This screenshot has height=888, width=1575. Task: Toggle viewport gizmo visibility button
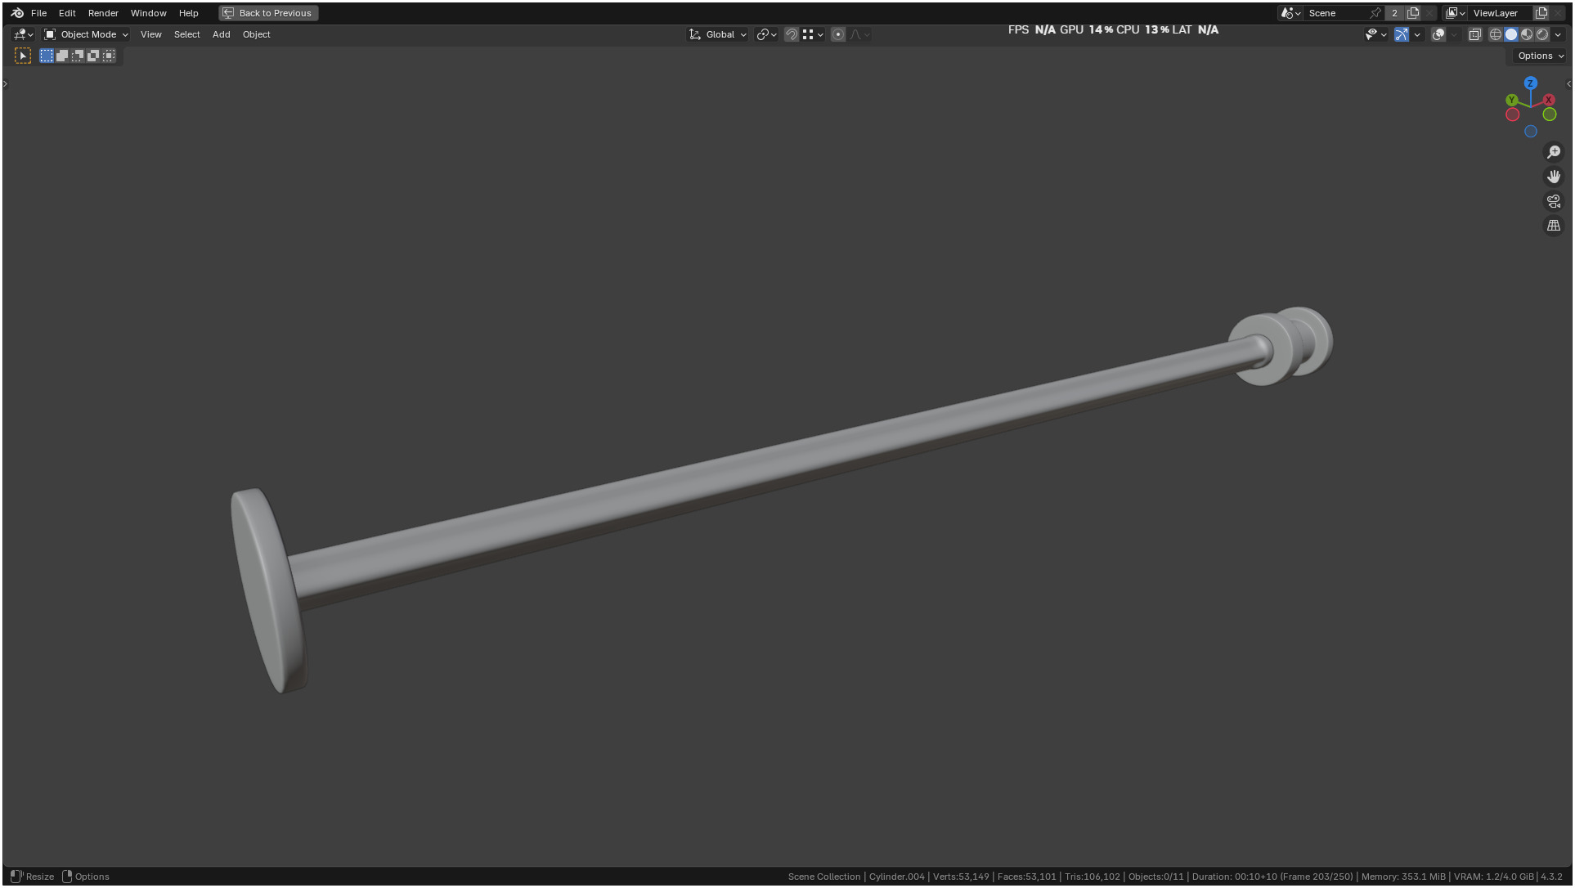tap(1402, 34)
